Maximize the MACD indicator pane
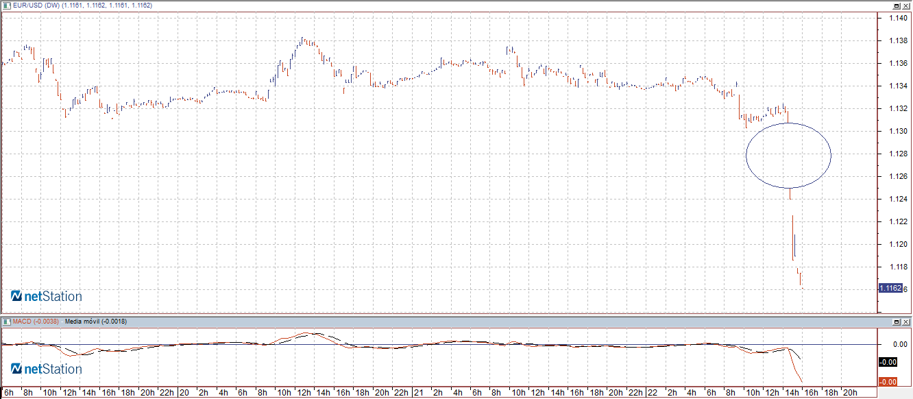The image size is (913, 399). point(896,322)
